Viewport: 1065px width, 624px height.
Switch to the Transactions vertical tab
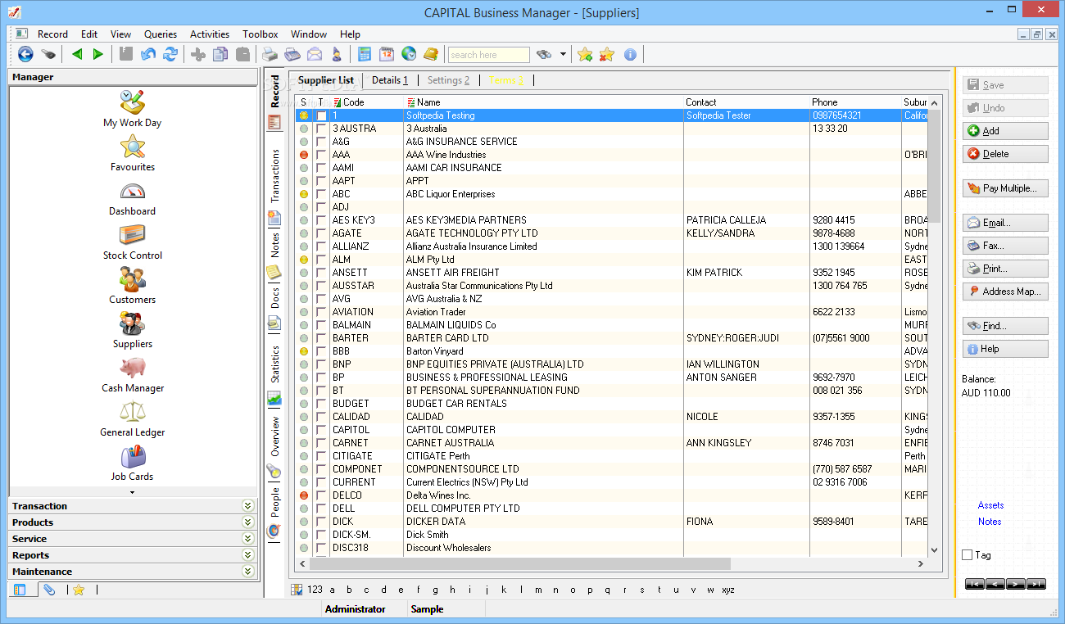pos(275,175)
